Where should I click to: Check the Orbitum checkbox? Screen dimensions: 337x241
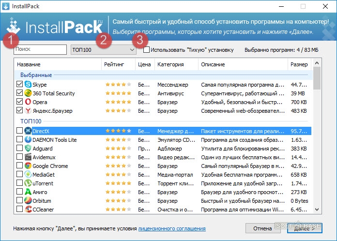point(19,200)
